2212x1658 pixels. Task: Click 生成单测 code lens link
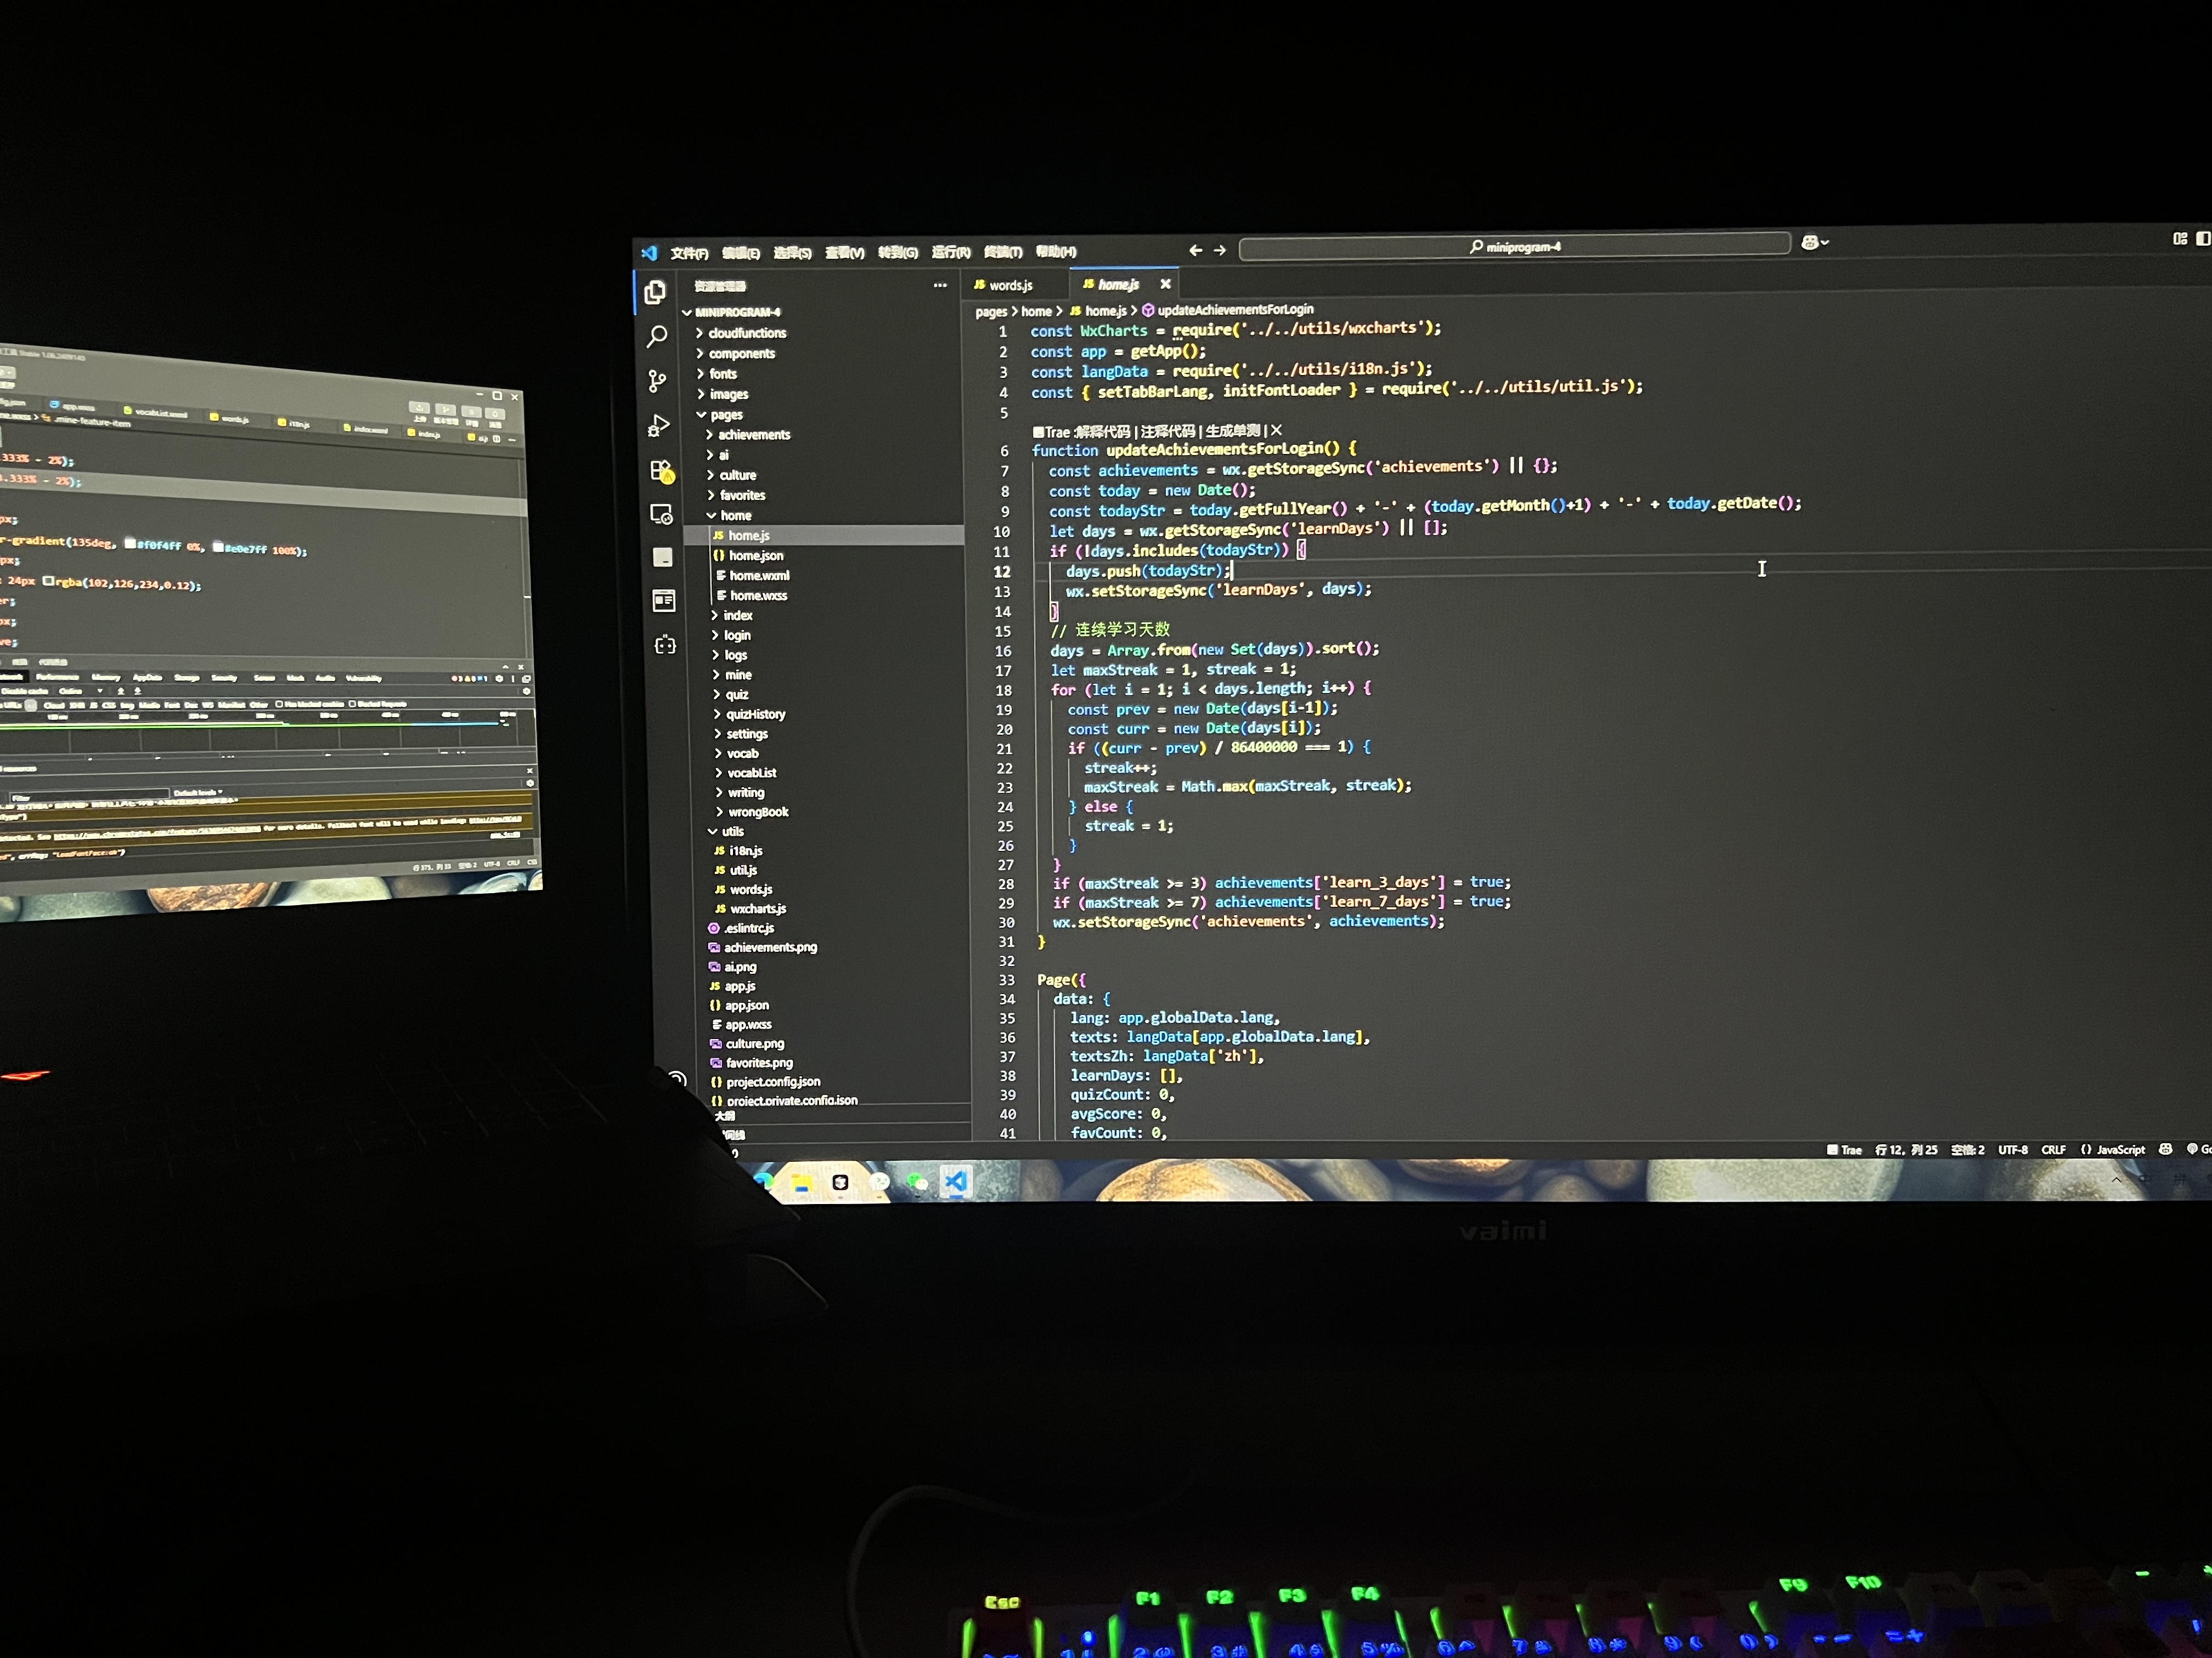click(x=1232, y=431)
